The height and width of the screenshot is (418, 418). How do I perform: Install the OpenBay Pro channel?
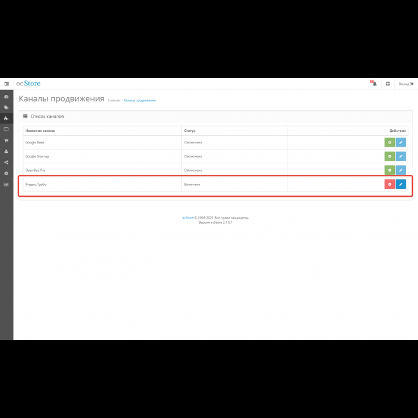(389, 170)
